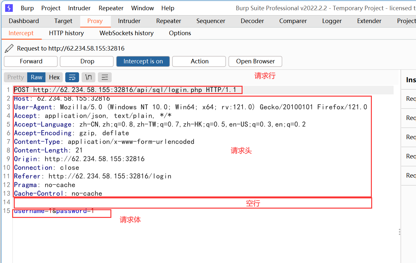Viewport: 416px width, 263px height.
Task: Switch to the Target tab
Action: tap(63, 21)
